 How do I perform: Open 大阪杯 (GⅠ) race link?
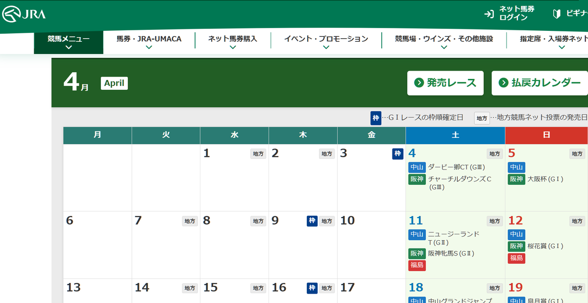tap(545, 179)
